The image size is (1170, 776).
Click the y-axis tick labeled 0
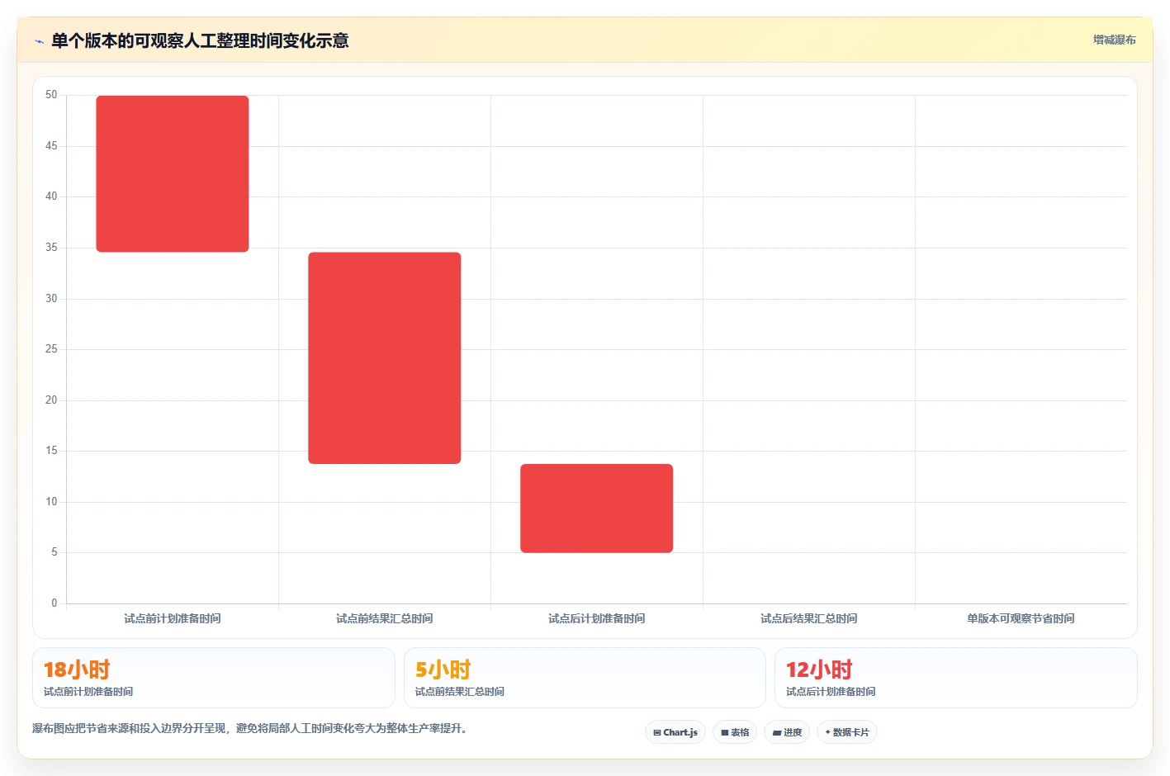point(54,603)
